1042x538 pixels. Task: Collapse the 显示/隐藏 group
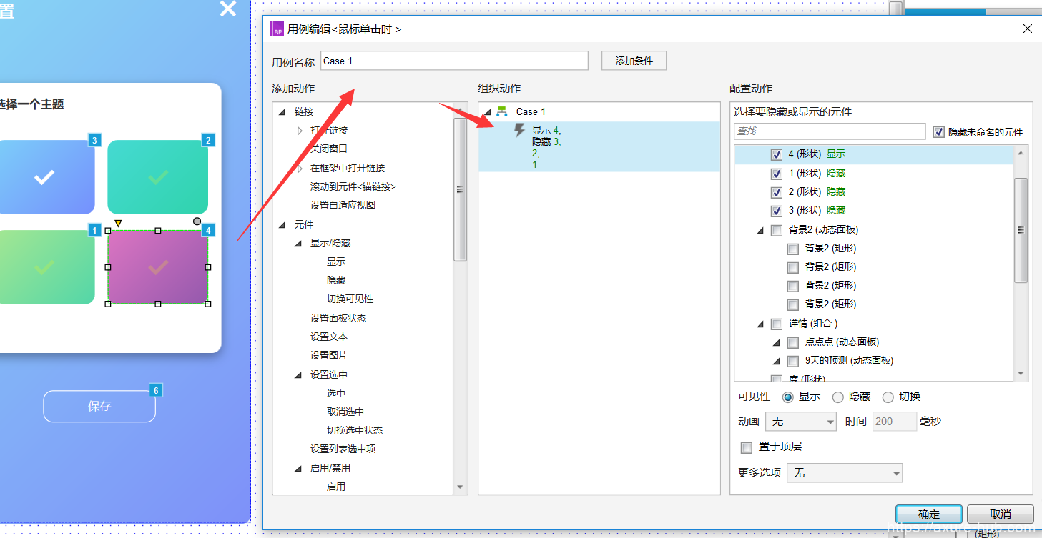(x=298, y=244)
